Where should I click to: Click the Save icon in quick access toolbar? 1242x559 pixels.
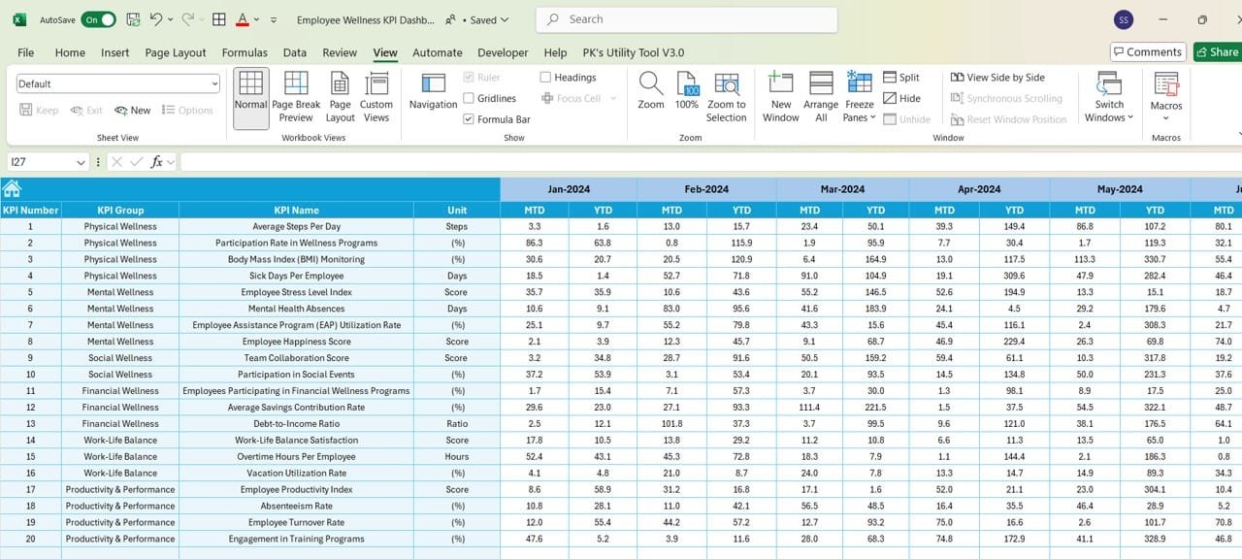click(132, 19)
